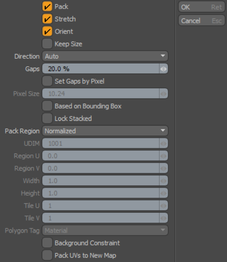Screen dimensions: 227x262
Task: Click the Pixel Size value field
Action: 101,94
